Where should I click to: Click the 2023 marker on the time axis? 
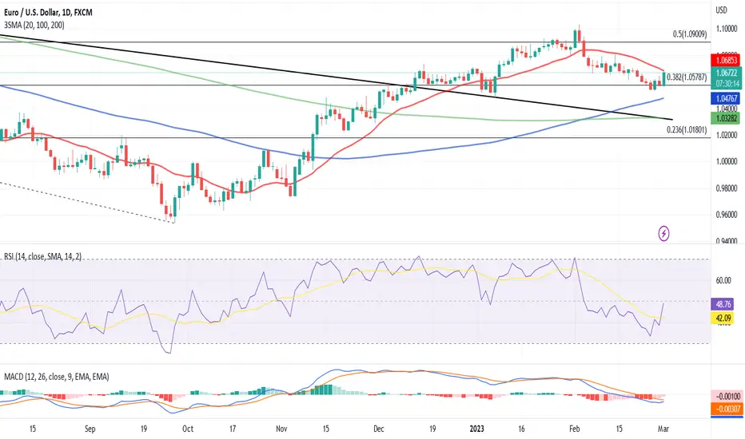(x=476, y=429)
